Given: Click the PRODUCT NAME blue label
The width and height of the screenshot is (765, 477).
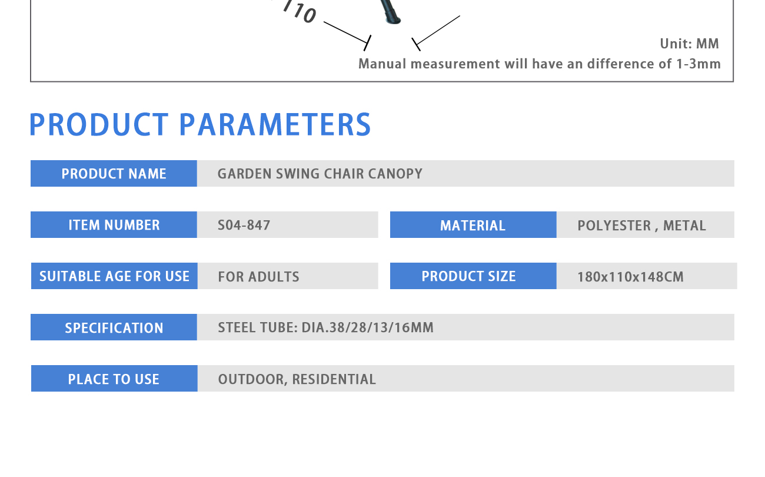Looking at the screenshot, I should coord(114,174).
